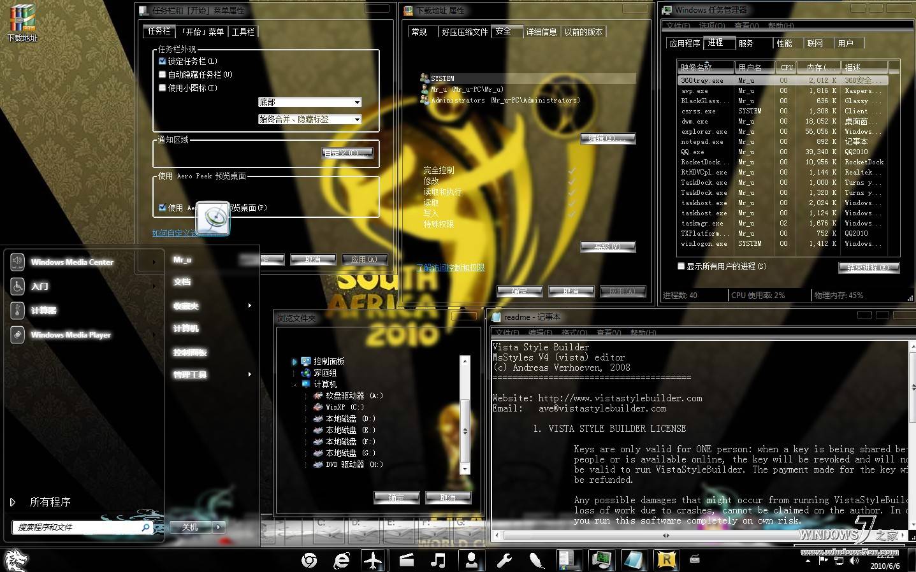The width and height of the screenshot is (916, 572).
Task: Check 显示所有用户的进程 in Task Manager
Action: [x=681, y=266]
